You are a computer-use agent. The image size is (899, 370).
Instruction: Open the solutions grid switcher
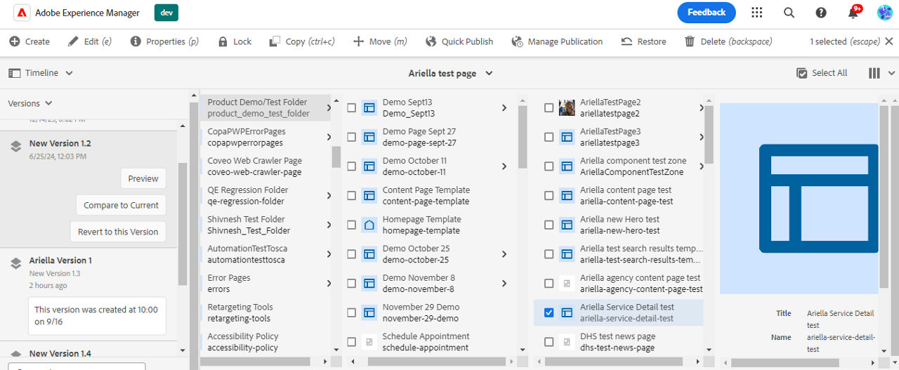click(x=756, y=13)
